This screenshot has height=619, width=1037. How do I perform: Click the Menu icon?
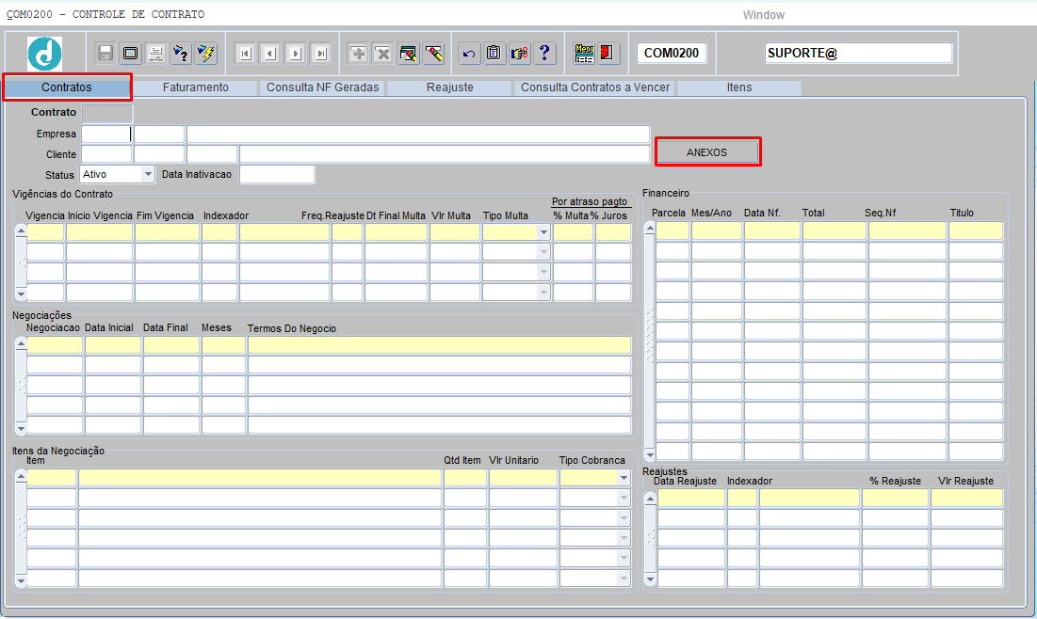point(584,53)
